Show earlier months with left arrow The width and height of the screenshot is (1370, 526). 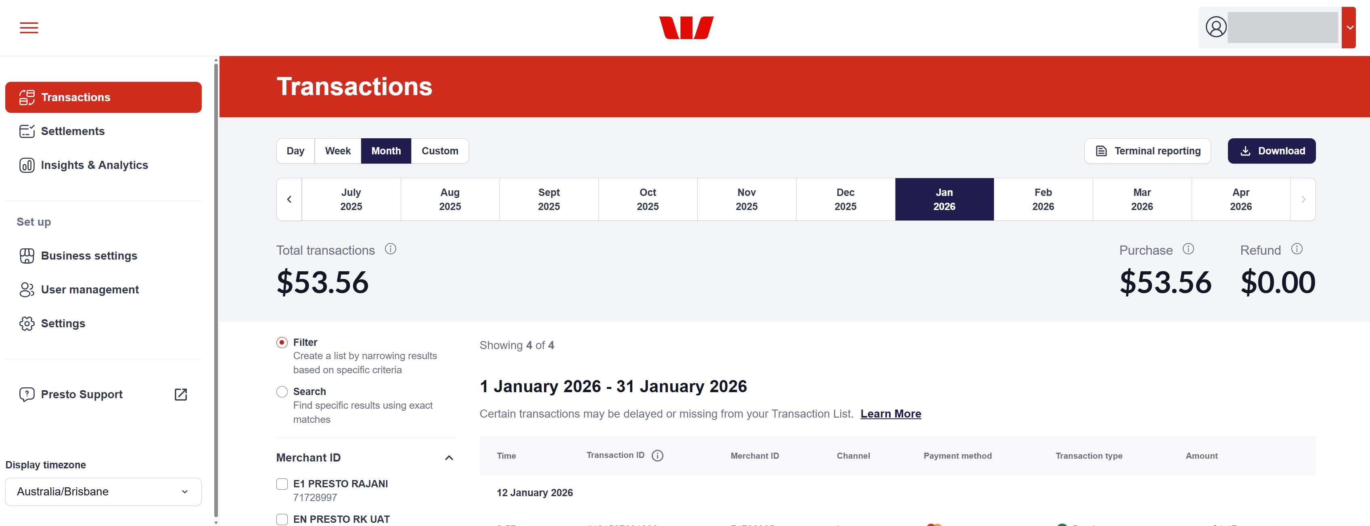click(x=289, y=199)
